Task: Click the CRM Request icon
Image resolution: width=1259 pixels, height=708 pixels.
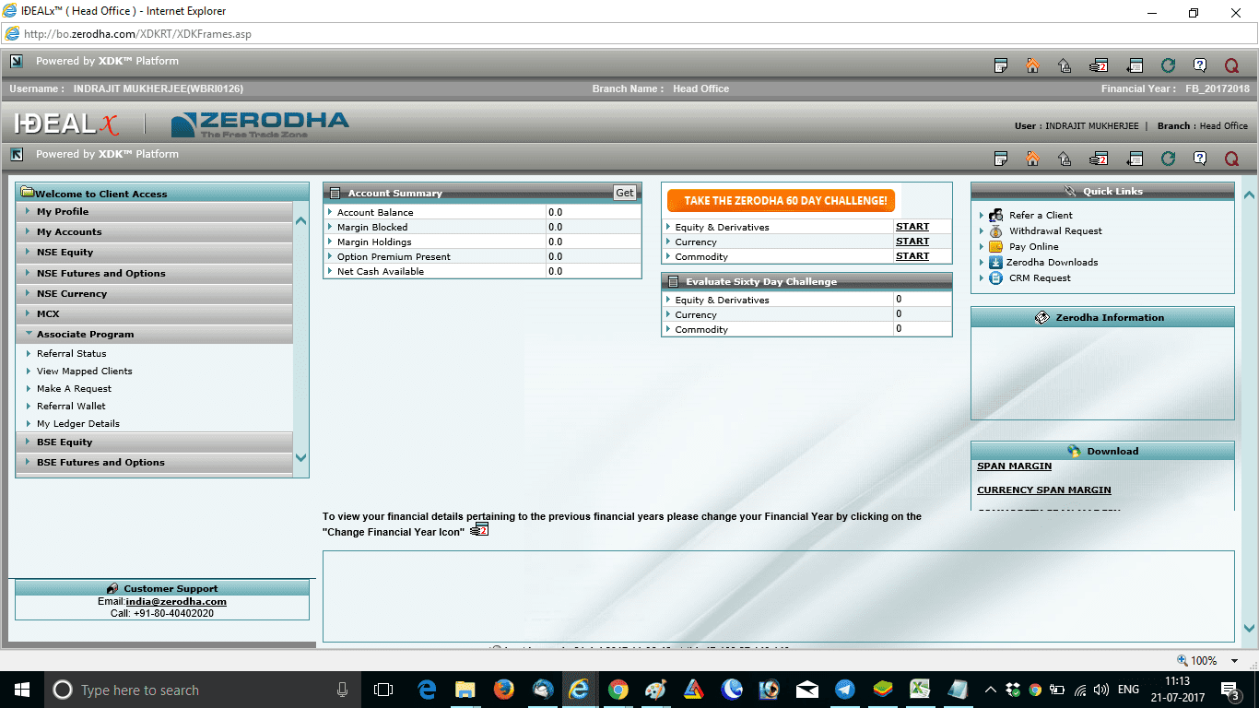Action: click(995, 277)
